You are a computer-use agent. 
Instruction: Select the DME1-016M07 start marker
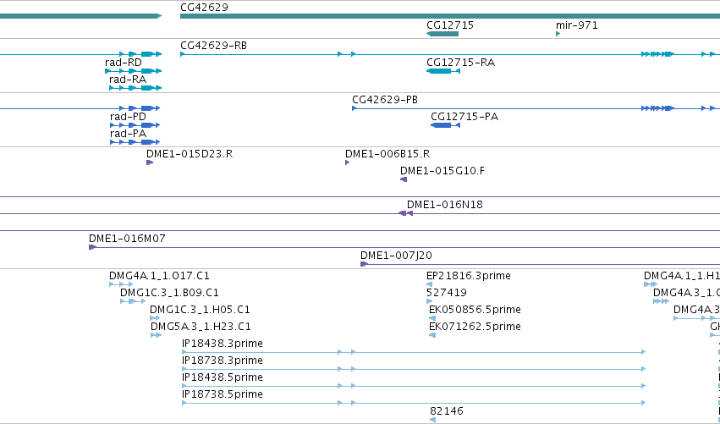point(92,247)
